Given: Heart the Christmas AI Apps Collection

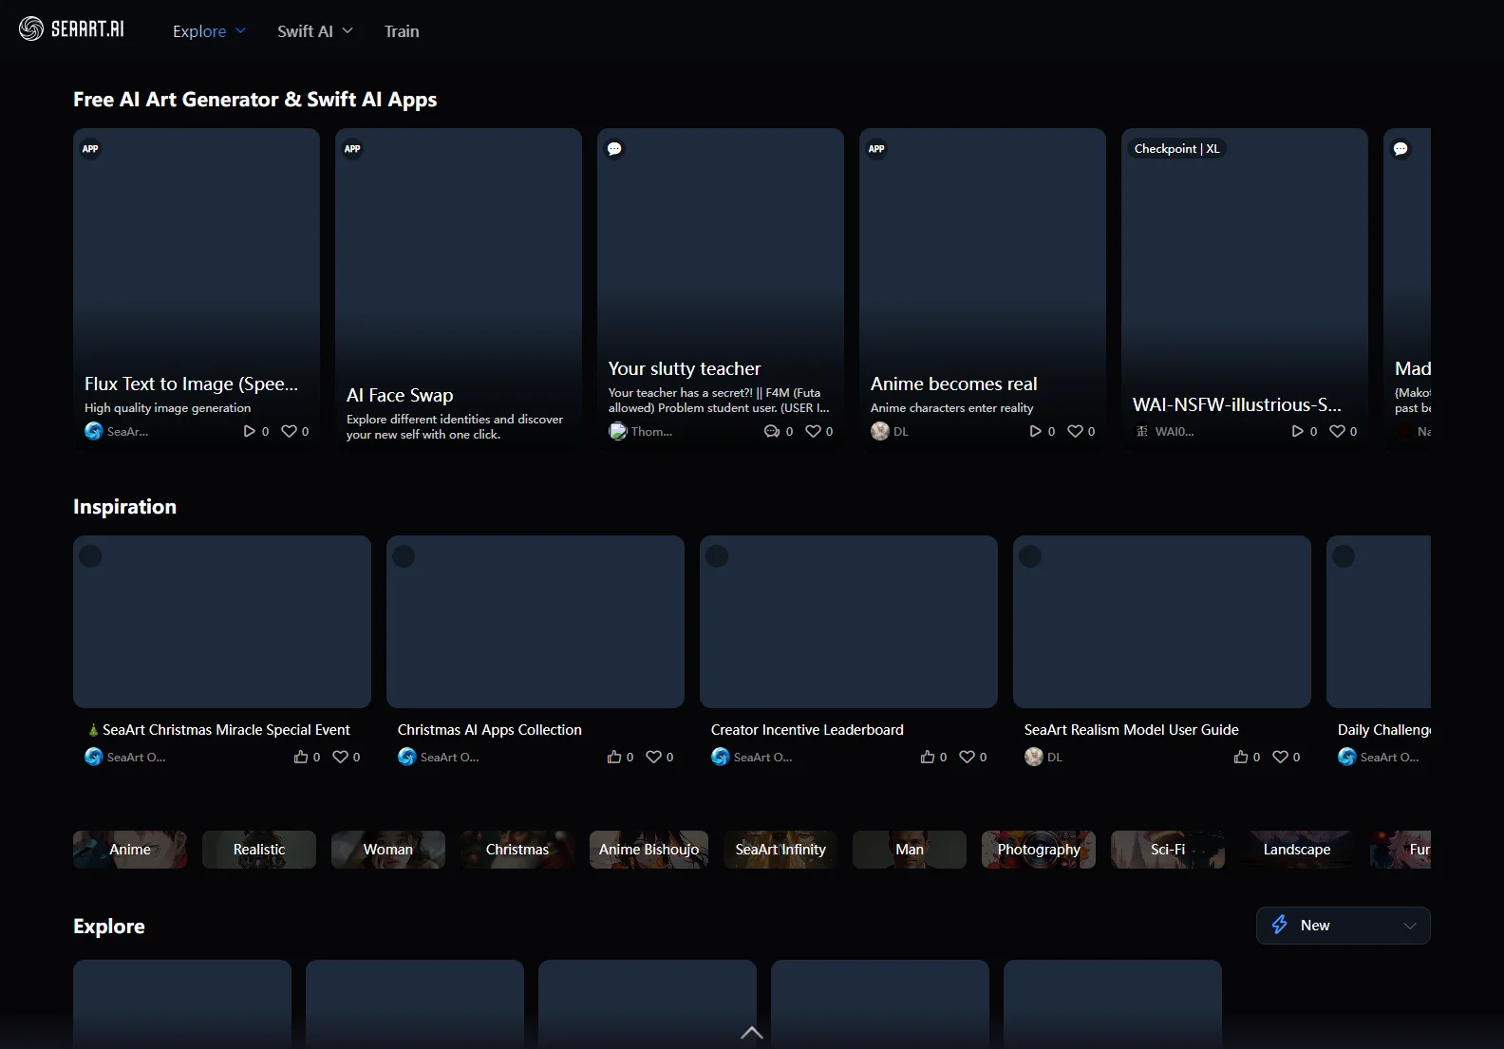Looking at the screenshot, I should click(x=653, y=757).
